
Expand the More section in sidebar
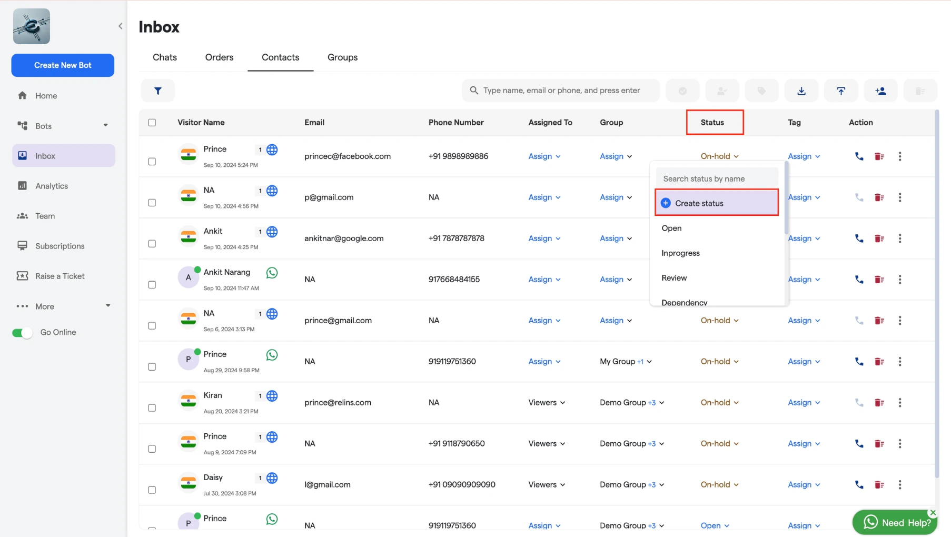pos(108,306)
